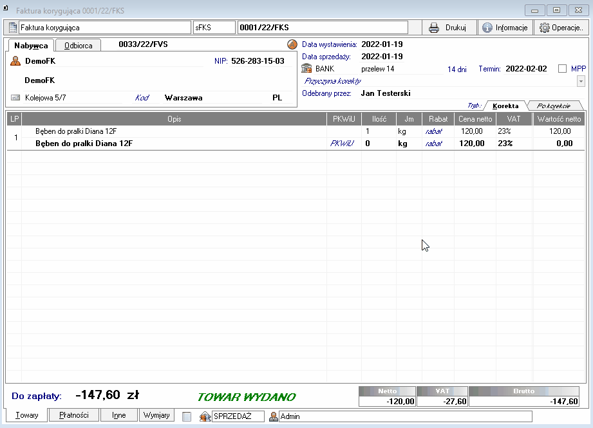Screen dimensions: 593x428
Task: Click the document icon beside Faktura korygująca
Action: point(12,28)
